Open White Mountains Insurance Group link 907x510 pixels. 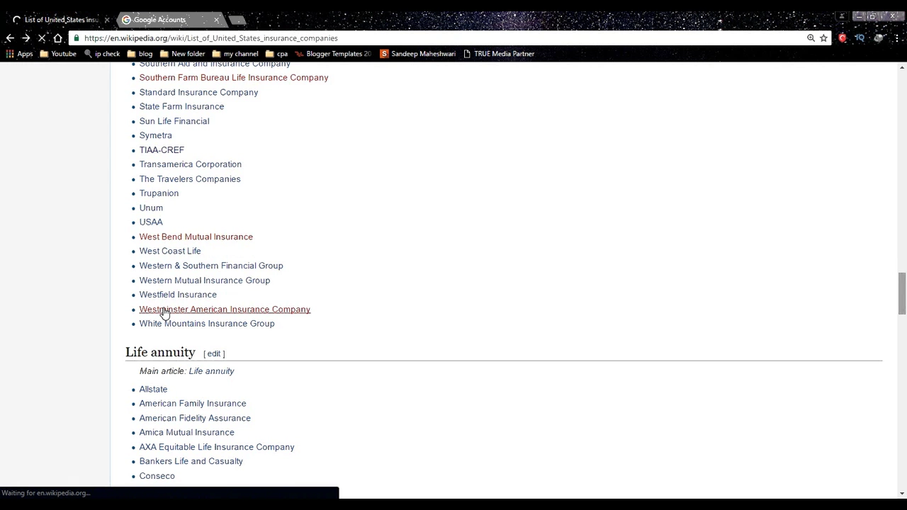click(x=207, y=324)
